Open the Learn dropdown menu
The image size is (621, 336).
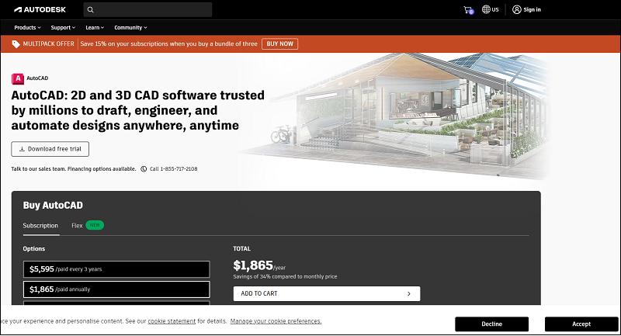(95, 28)
